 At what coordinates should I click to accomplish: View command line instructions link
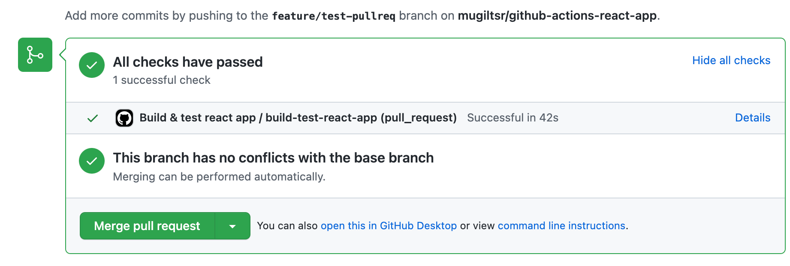561,226
